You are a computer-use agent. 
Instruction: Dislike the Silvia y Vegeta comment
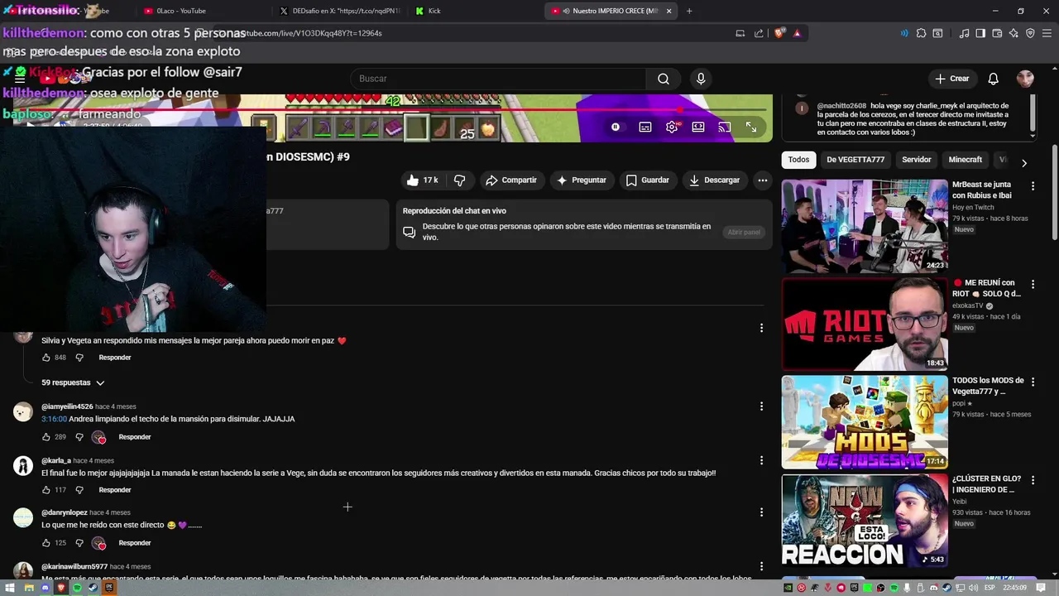coord(79,358)
